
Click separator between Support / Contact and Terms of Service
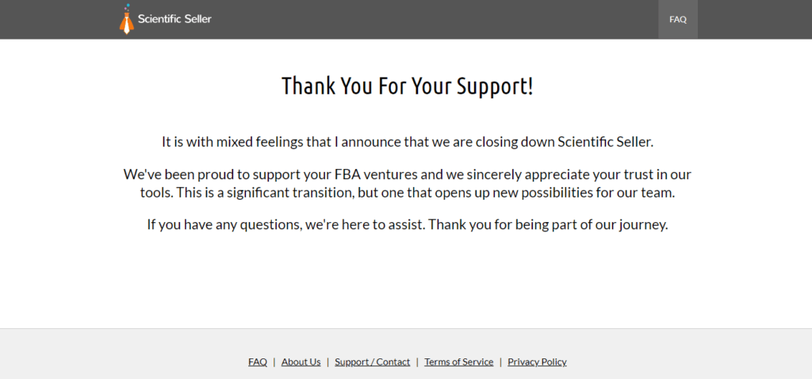click(x=417, y=362)
